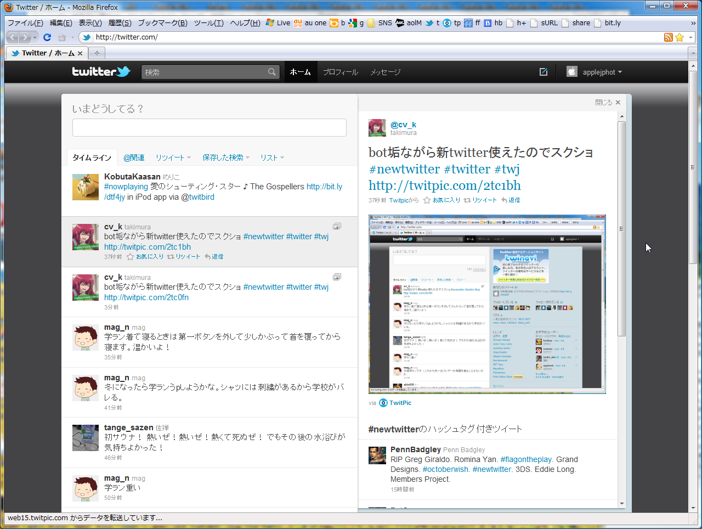Click media icon on 3分前 cv_k tweet

pos(337,277)
